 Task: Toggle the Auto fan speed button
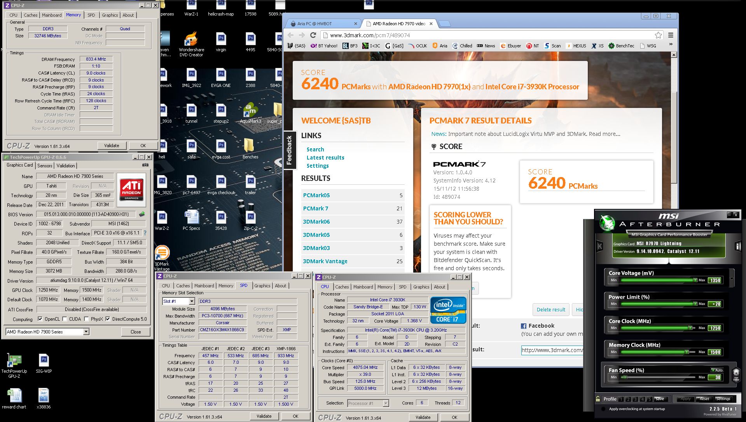coord(717,370)
